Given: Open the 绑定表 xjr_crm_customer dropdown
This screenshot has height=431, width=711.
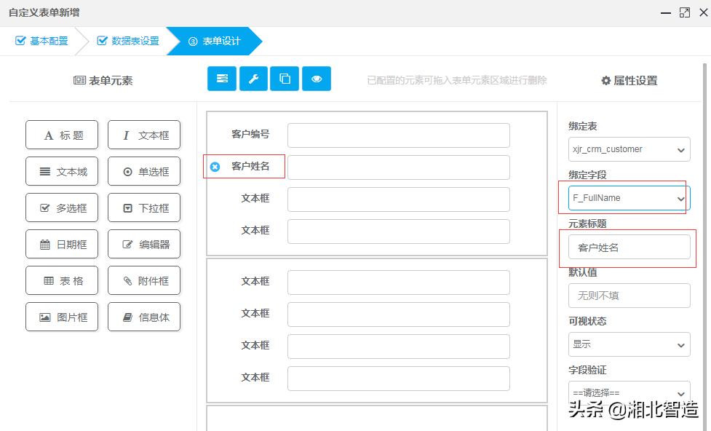Looking at the screenshot, I should [629, 149].
